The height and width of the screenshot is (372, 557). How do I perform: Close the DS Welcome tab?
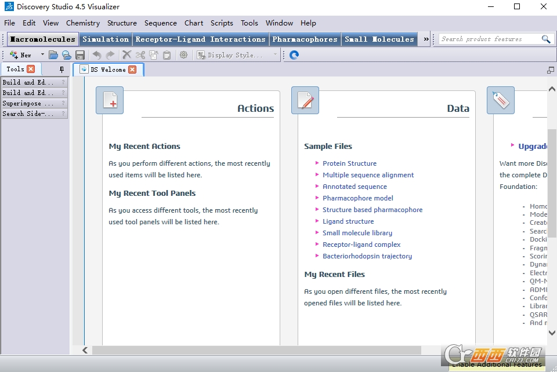coord(132,70)
